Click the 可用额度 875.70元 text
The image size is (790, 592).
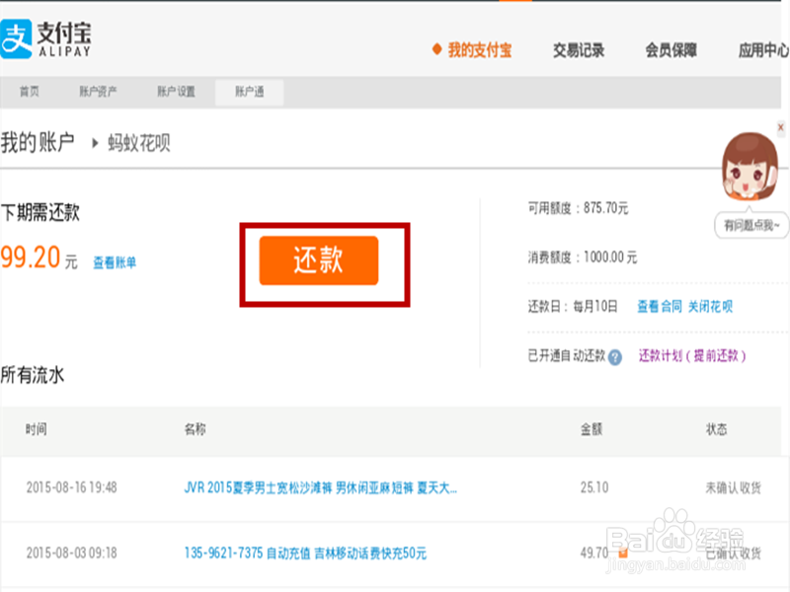pyautogui.click(x=578, y=208)
